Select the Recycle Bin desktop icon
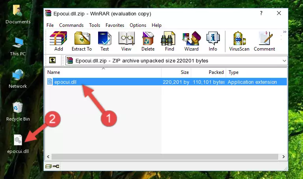 [18, 111]
